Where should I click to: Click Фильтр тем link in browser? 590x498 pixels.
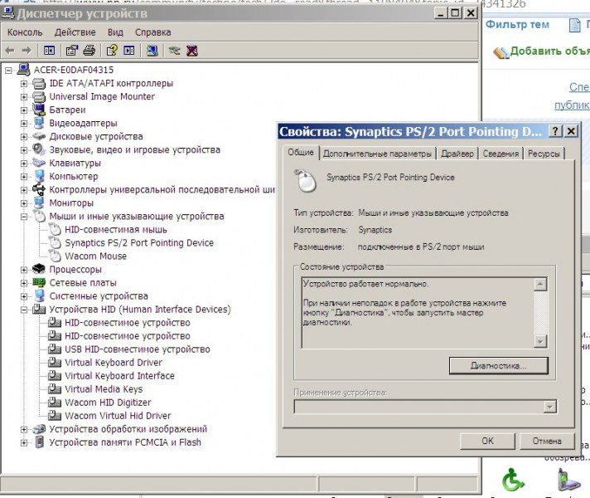pyautogui.click(x=517, y=25)
